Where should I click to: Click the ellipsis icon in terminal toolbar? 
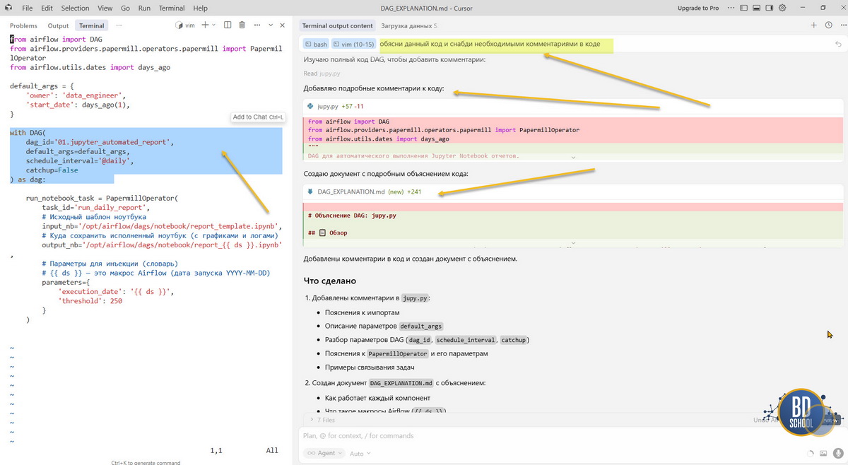(257, 25)
